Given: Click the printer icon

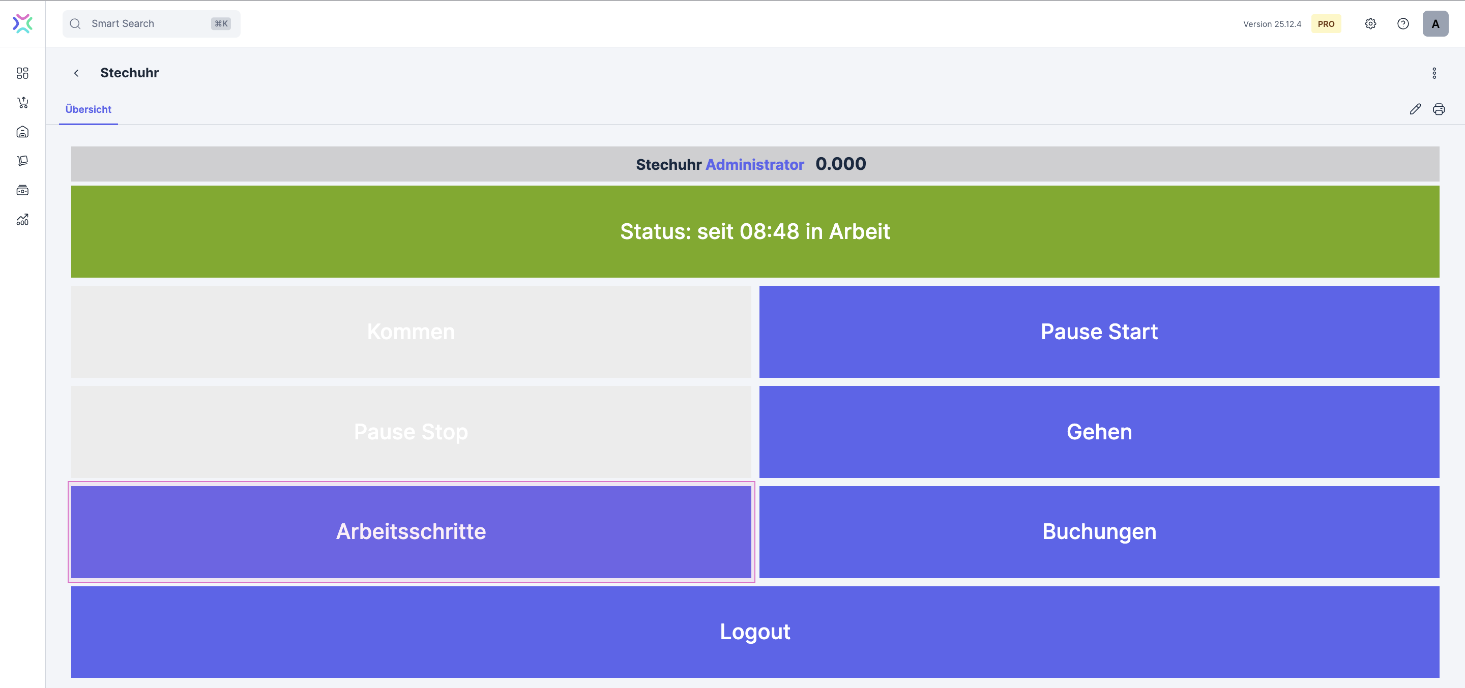Looking at the screenshot, I should tap(1438, 109).
